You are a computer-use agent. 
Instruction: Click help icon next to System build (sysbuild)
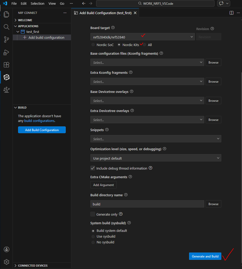(x=129, y=223)
